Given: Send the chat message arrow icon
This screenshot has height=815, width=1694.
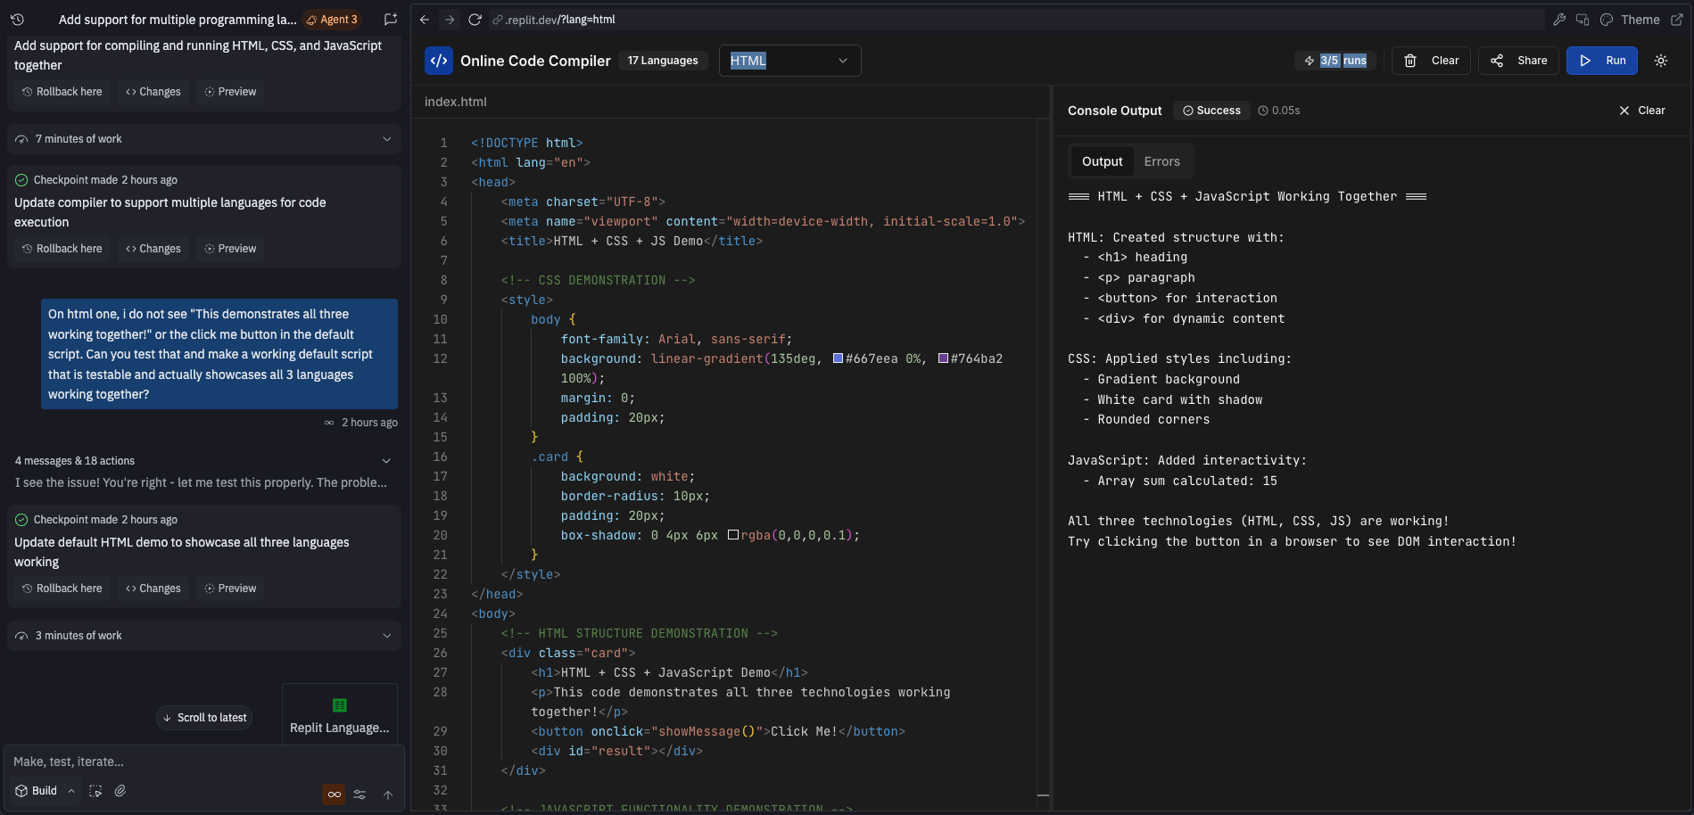Looking at the screenshot, I should [x=388, y=794].
